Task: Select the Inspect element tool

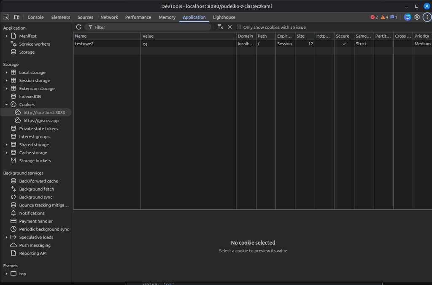Action: (x=6, y=17)
